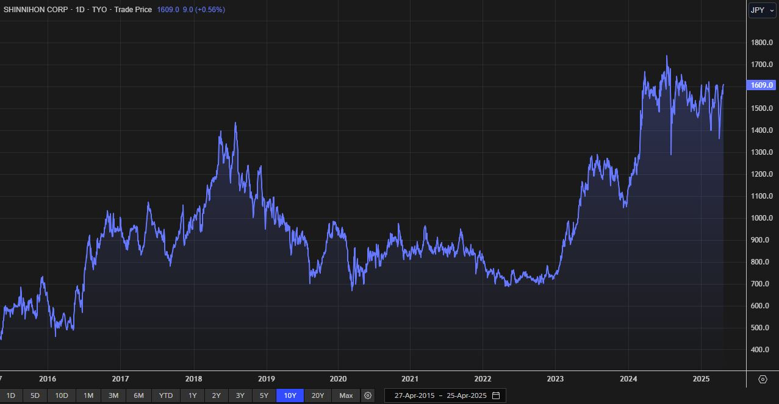The width and height of the screenshot is (779, 404).
Task: Click the 1700.0 price axis label
Action: point(763,65)
